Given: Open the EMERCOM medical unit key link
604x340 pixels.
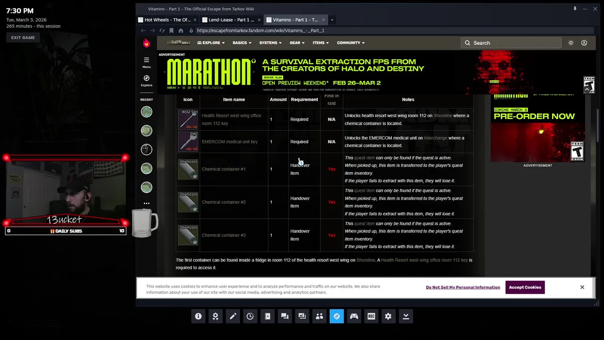Looking at the screenshot, I should click(x=230, y=142).
